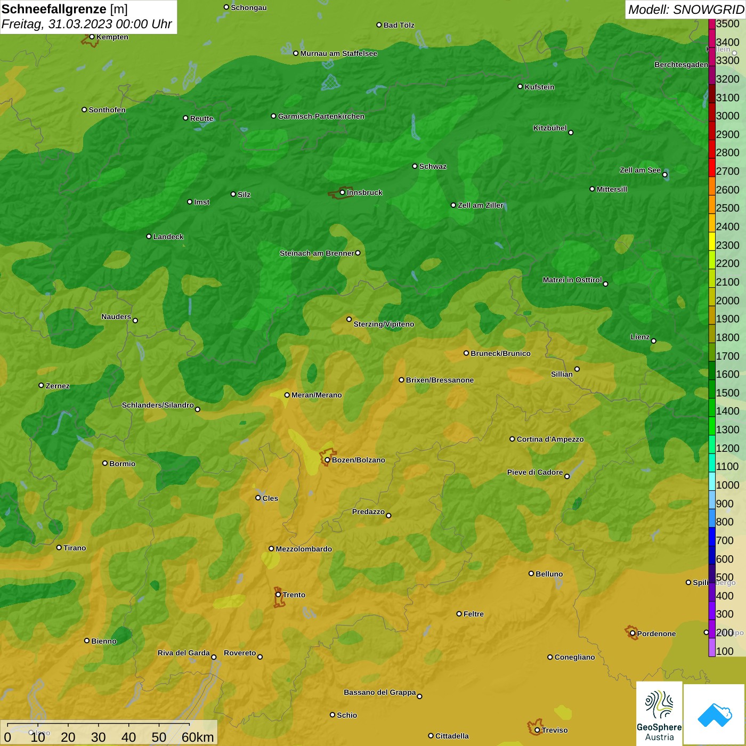Click the Lienz location marker
746x746 pixels.
tap(654, 341)
